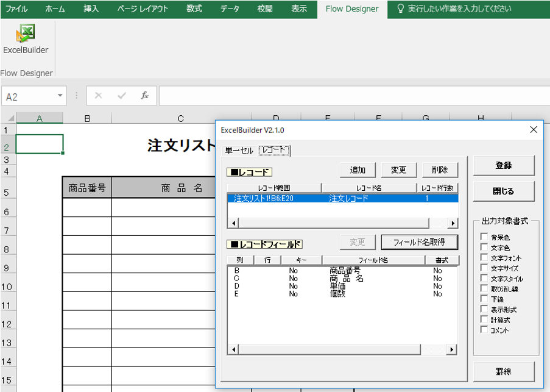The image size is (550, 392).
Task: Confirm entry with the formula bar checkmark
Action: 122,96
